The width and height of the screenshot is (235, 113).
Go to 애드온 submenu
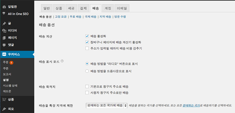click(7, 91)
